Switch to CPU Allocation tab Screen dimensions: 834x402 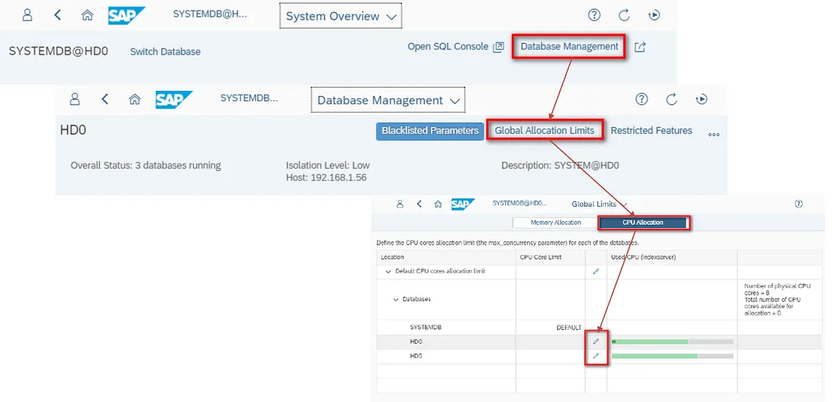[x=642, y=223]
